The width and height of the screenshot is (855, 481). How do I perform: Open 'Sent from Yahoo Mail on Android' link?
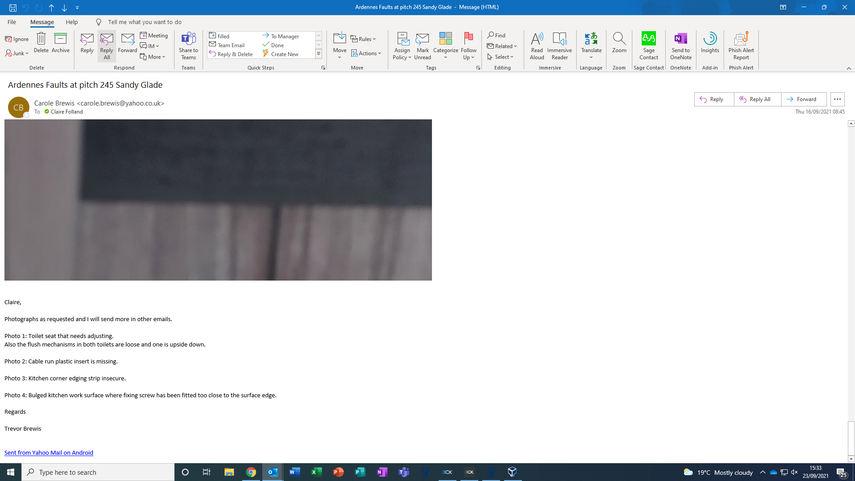tap(49, 452)
